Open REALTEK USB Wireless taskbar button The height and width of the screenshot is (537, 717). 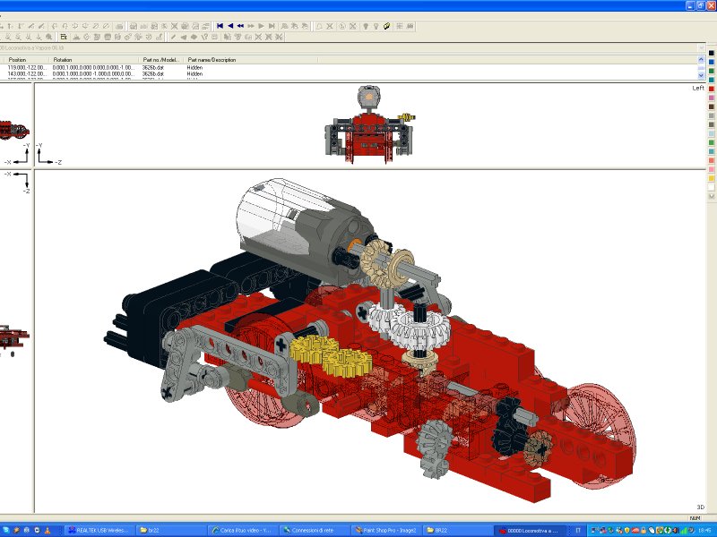click(99, 530)
